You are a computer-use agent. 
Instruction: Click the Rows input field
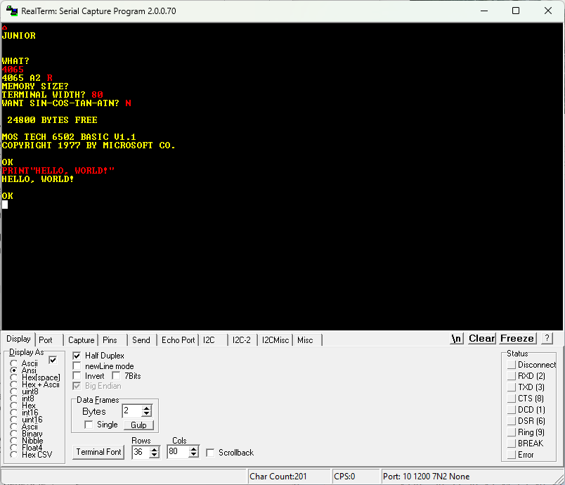tap(141, 452)
